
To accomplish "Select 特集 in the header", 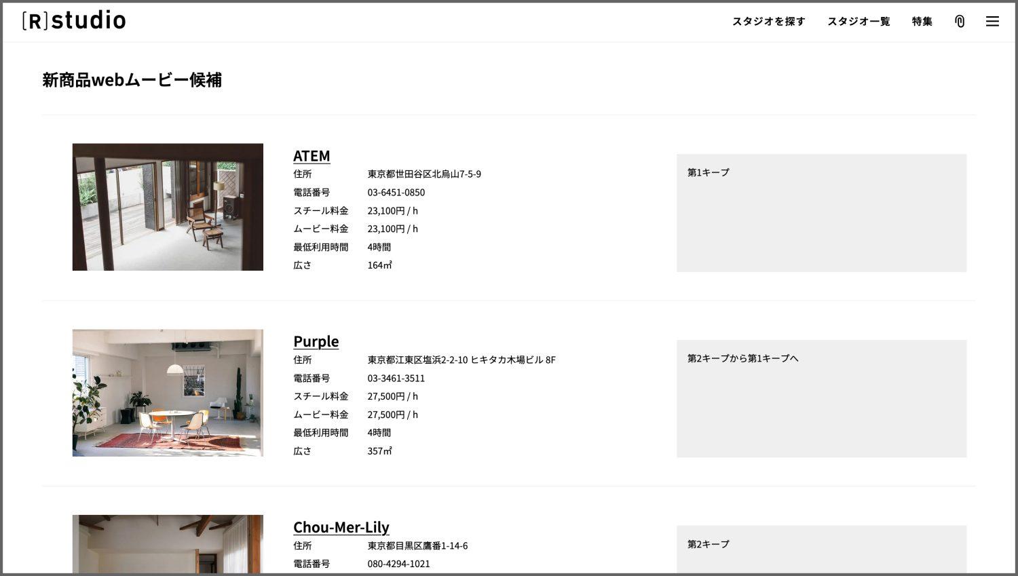I will (x=922, y=22).
